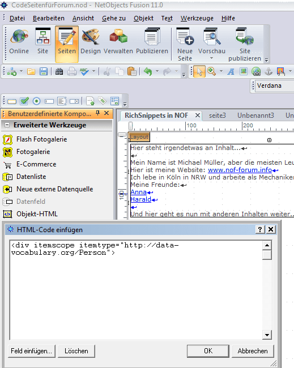Select the text tool A icon

231,71
